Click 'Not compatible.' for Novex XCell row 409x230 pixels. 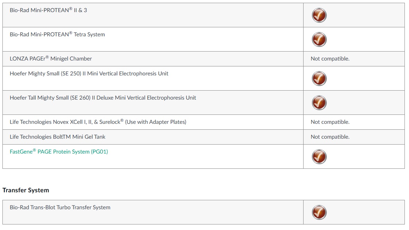tap(330, 122)
